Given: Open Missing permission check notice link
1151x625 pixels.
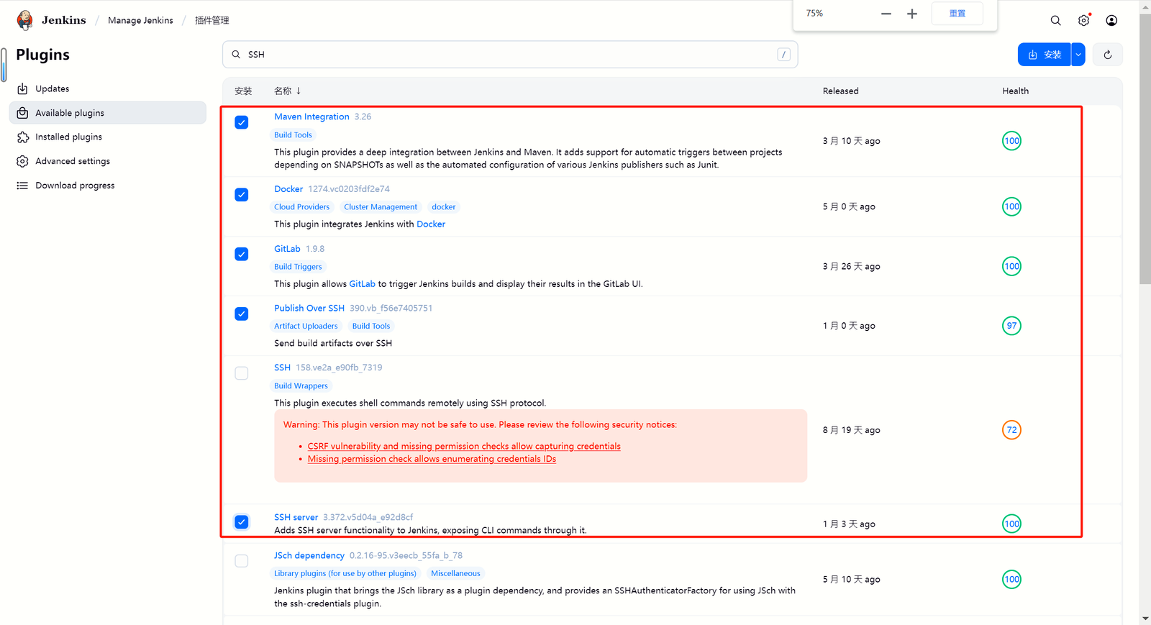Looking at the screenshot, I should pyautogui.click(x=432, y=459).
